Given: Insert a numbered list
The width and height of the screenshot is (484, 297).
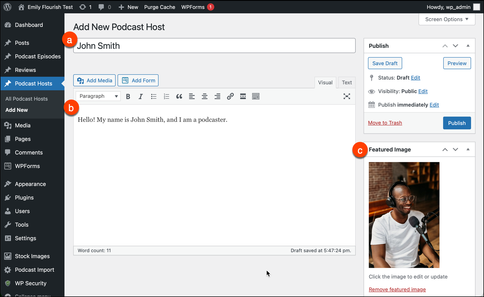Looking at the screenshot, I should [x=166, y=96].
